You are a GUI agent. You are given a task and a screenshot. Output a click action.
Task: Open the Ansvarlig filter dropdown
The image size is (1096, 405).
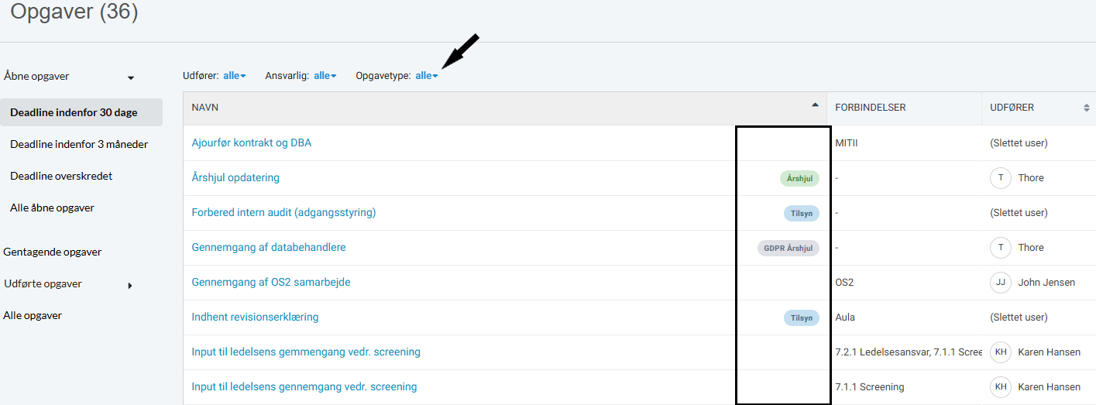tap(325, 76)
